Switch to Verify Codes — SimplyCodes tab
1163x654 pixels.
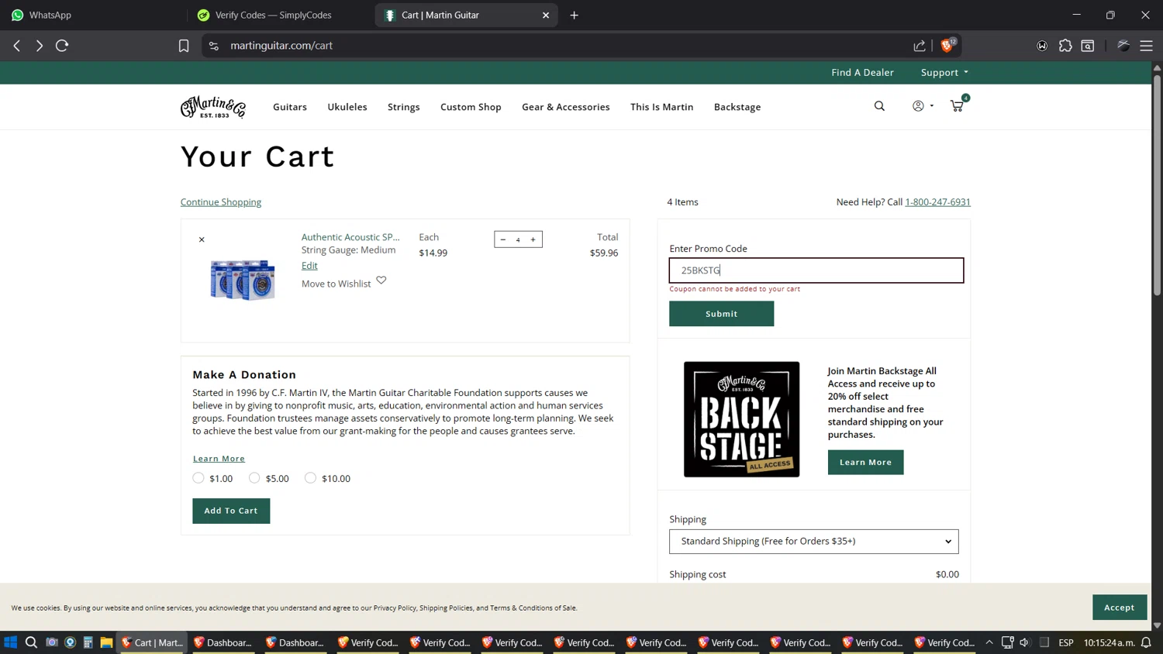coord(279,15)
